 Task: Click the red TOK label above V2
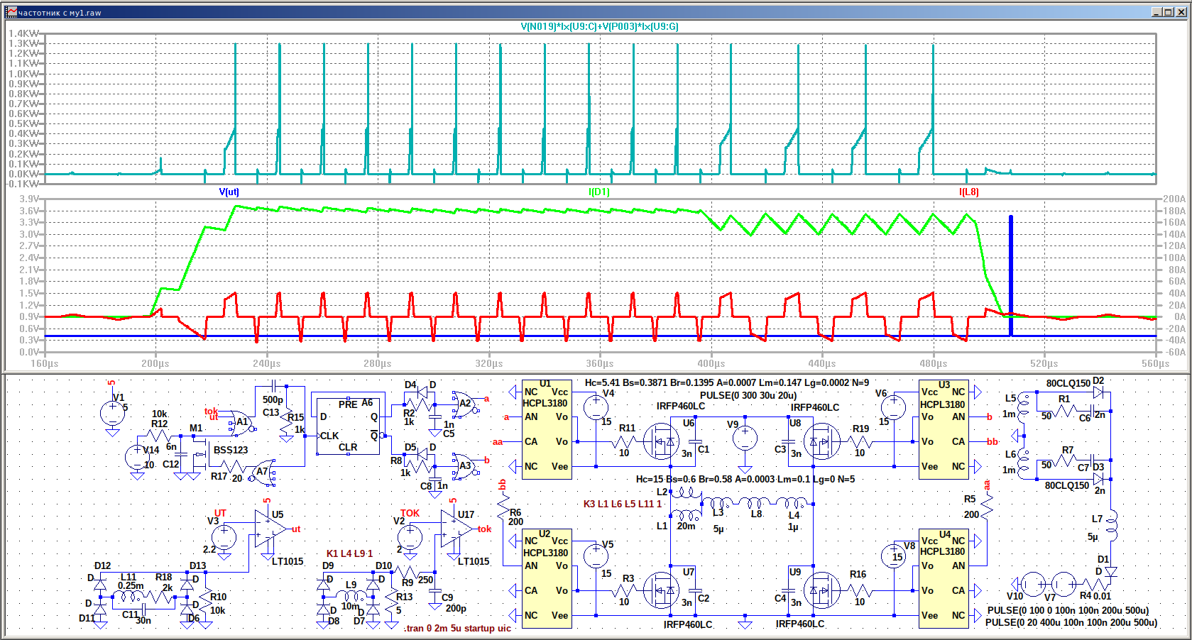click(410, 513)
